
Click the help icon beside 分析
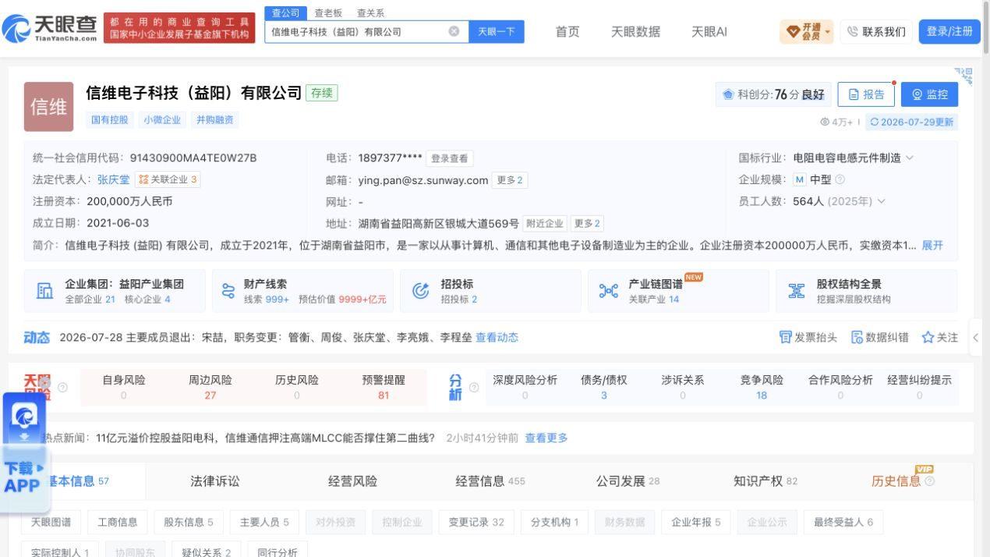click(475, 388)
